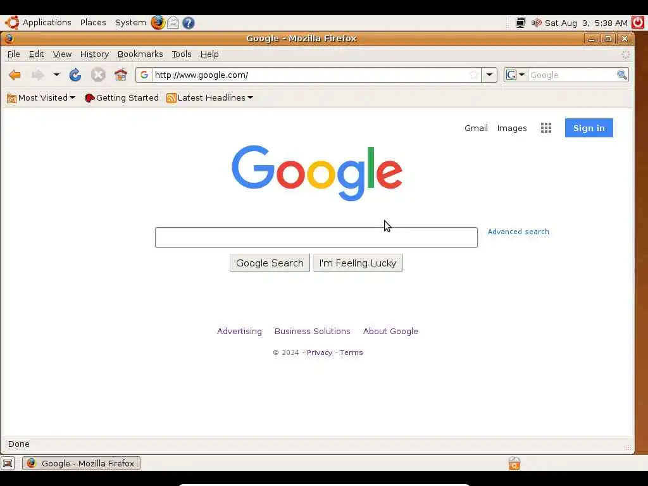
Task: Click the search magnifier icon in toolbar
Action: click(x=621, y=75)
